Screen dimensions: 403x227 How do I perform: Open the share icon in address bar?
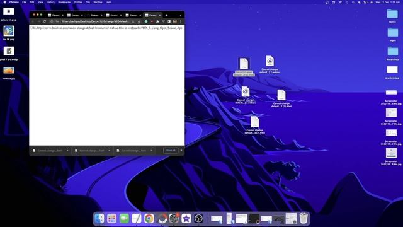click(133, 21)
